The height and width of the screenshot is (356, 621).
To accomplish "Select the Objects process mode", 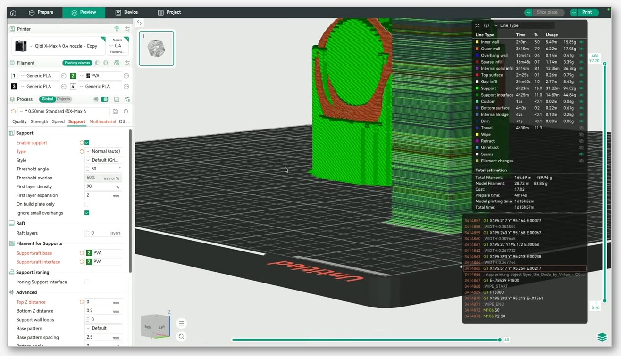I will point(63,99).
